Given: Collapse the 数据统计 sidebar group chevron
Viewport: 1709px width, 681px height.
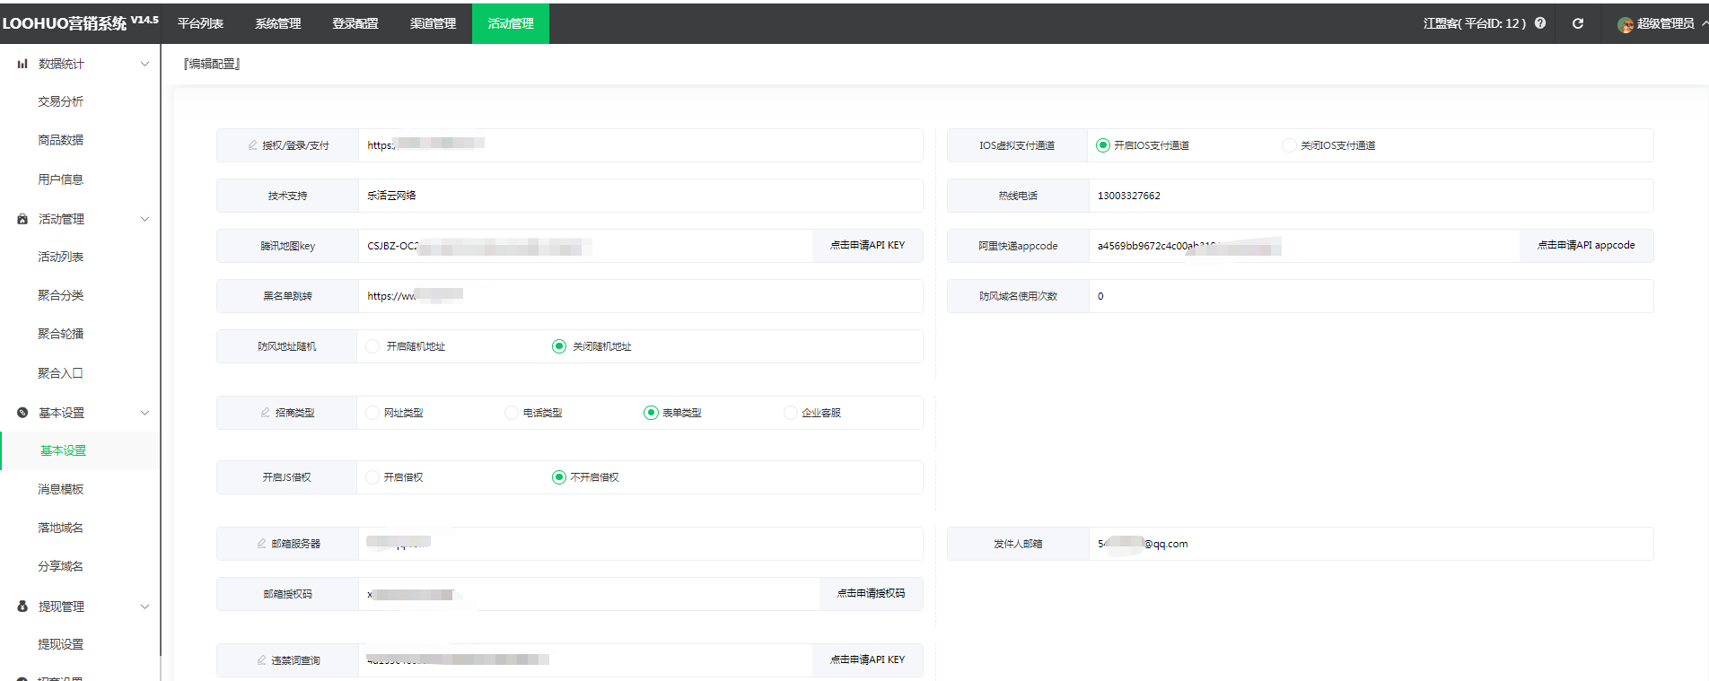Looking at the screenshot, I should pyautogui.click(x=145, y=64).
